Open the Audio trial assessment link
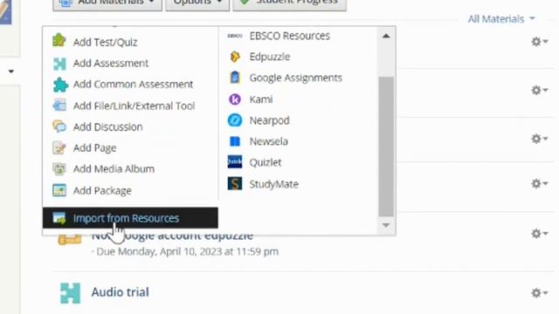Screen dimensions: 559x314 tap(121, 292)
